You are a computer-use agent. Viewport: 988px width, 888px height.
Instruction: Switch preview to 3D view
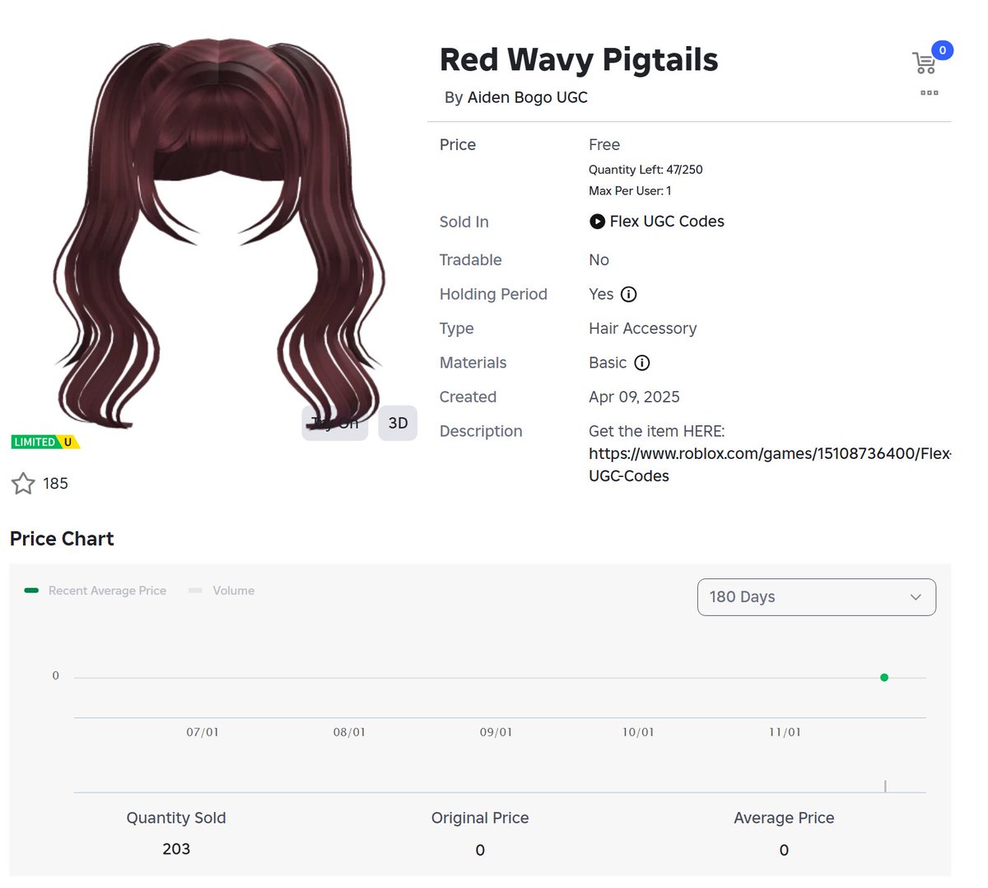398,423
